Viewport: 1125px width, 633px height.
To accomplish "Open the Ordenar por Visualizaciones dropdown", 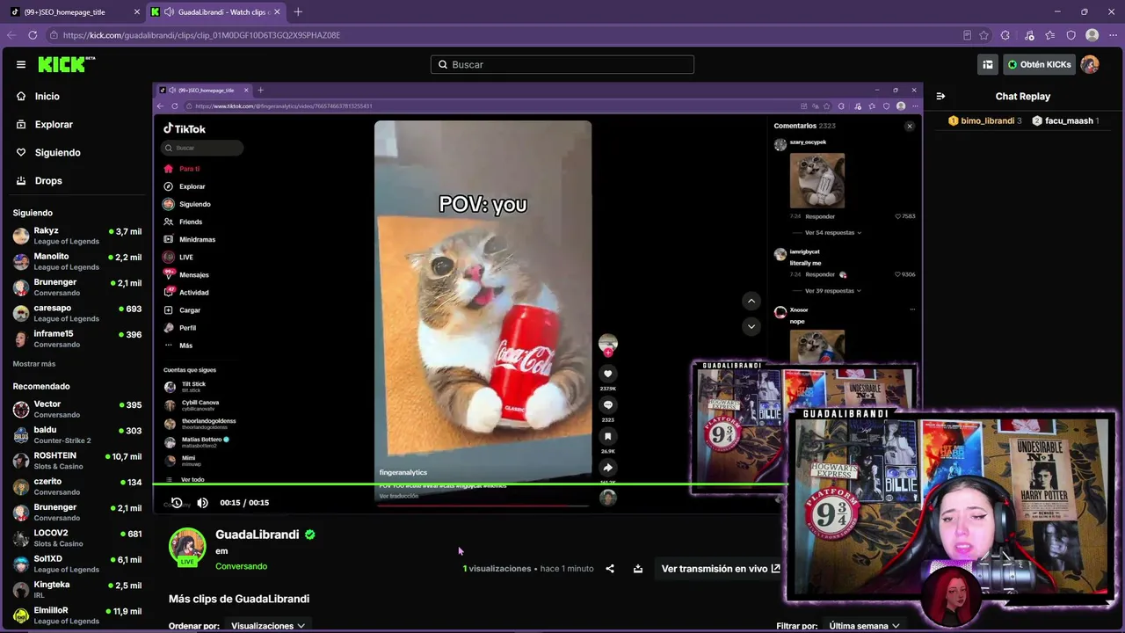I will [x=268, y=626].
